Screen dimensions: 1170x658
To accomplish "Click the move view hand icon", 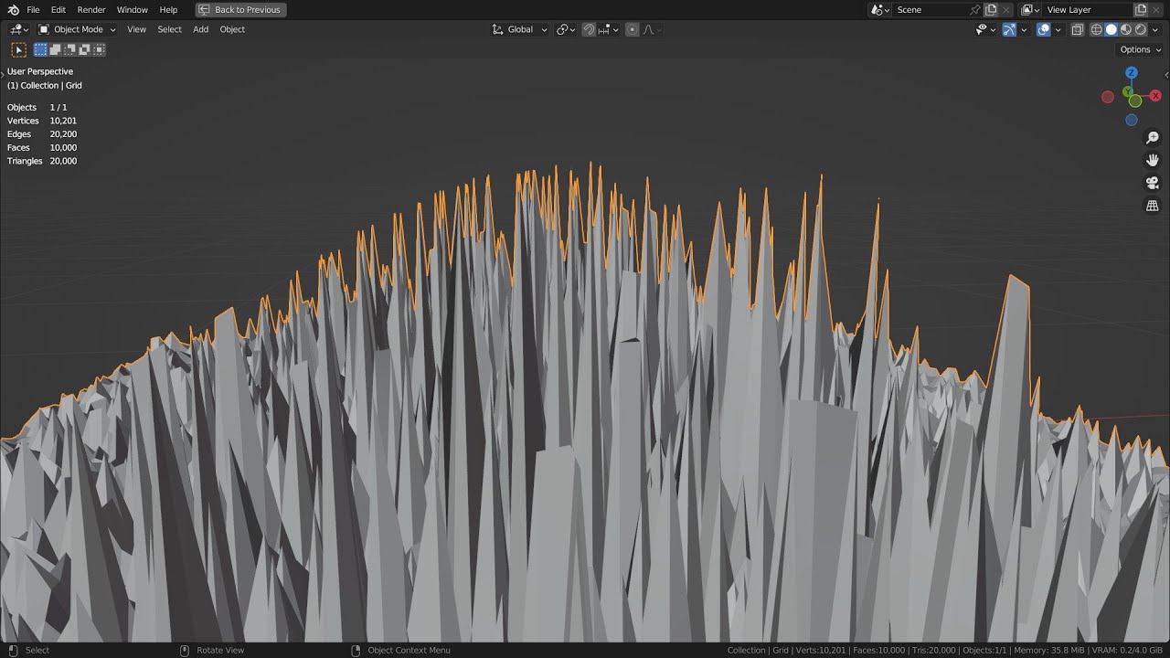I will (x=1153, y=160).
